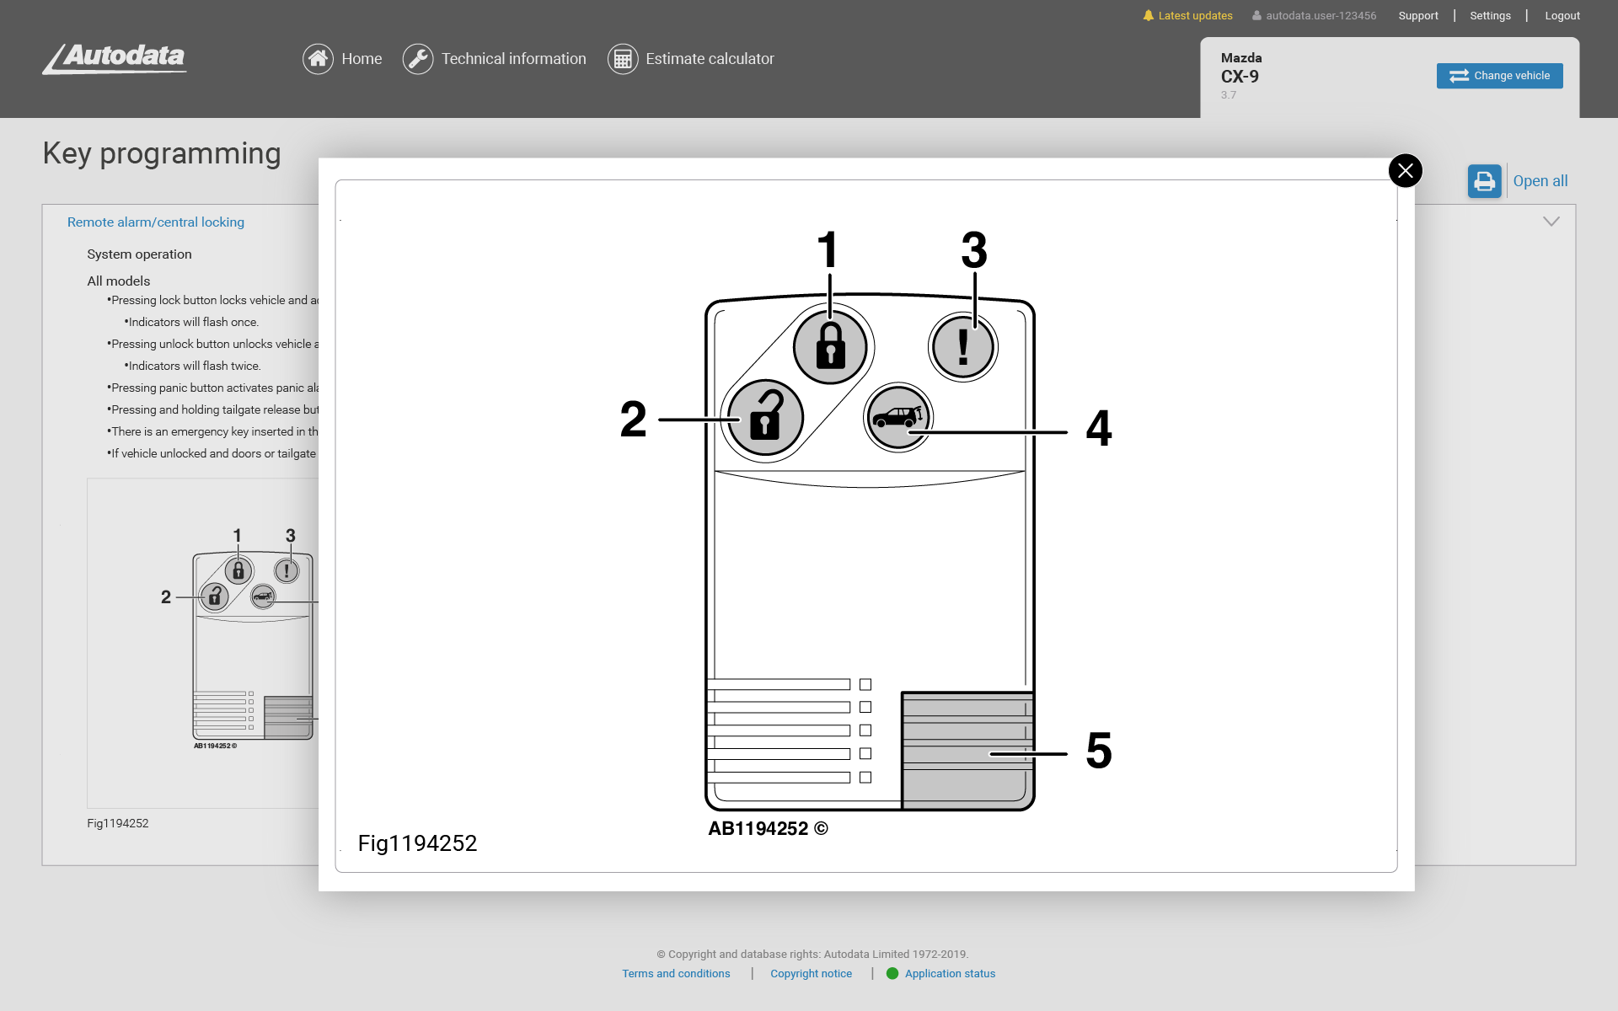
Task: Open the Support menu item
Action: 1417,16
